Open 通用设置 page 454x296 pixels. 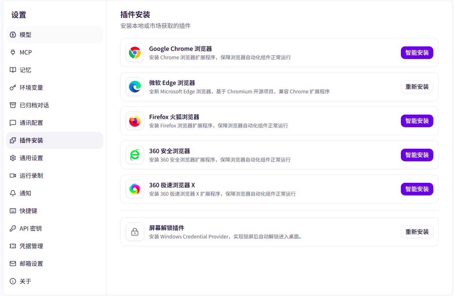click(55, 158)
